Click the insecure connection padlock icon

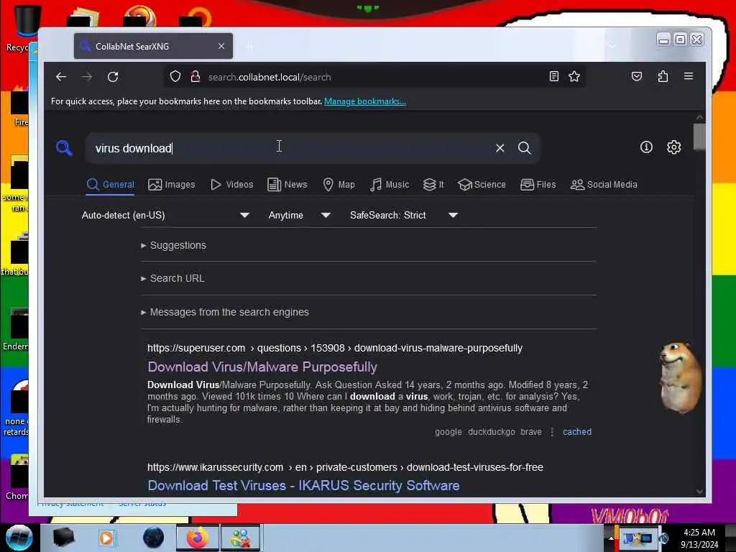[195, 76]
